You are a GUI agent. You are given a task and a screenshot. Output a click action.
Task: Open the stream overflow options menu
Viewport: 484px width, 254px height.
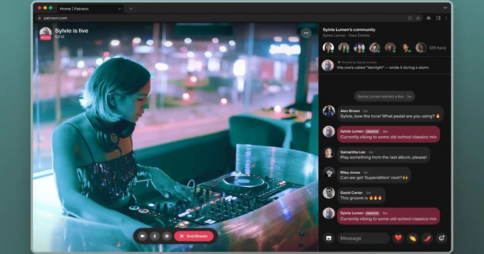click(306, 33)
